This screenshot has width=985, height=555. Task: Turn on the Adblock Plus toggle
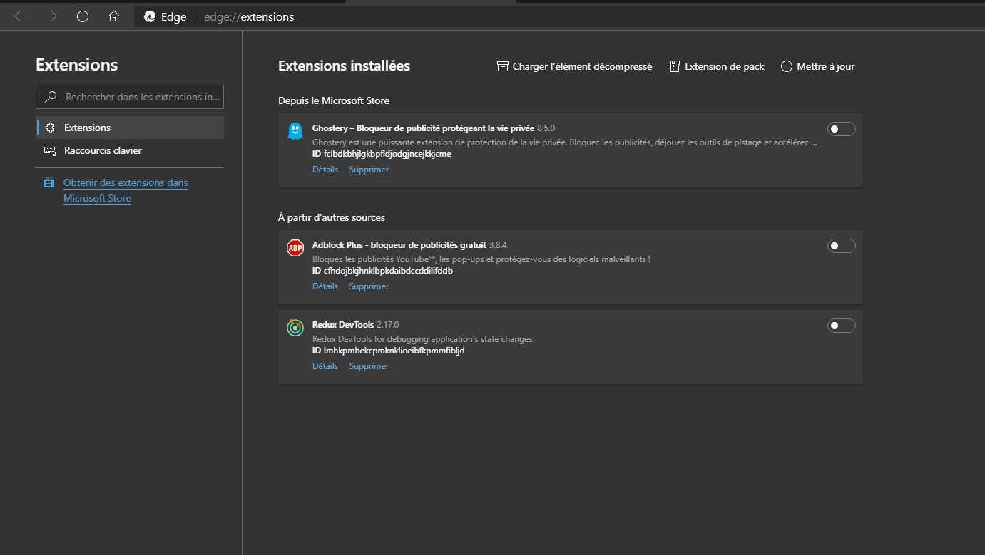click(841, 246)
